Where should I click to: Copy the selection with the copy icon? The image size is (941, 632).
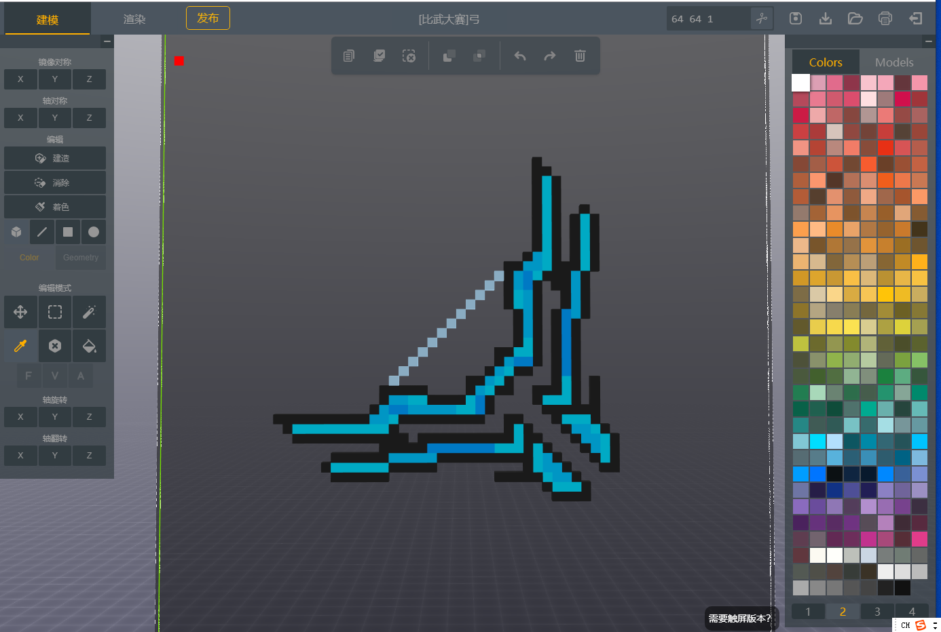point(349,56)
